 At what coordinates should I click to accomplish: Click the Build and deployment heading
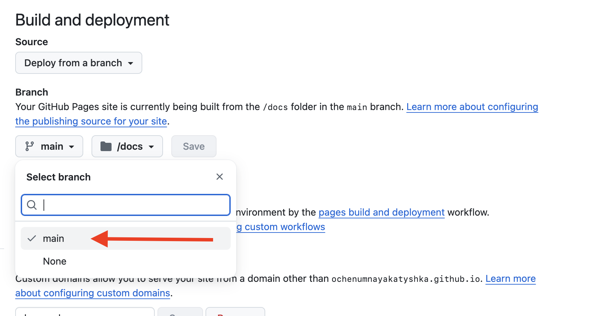pyautogui.click(x=92, y=20)
